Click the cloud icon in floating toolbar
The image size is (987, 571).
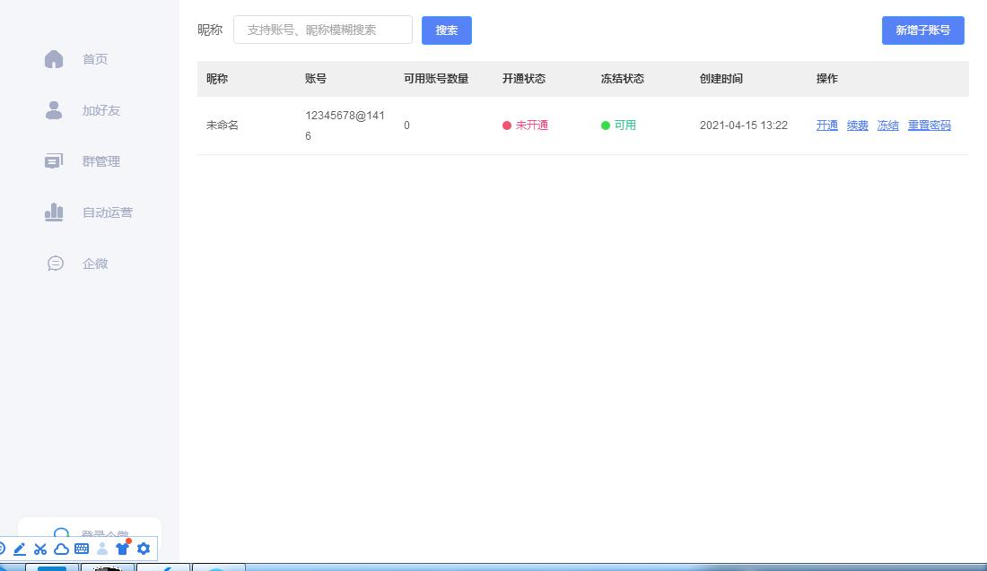click(61, 549)
